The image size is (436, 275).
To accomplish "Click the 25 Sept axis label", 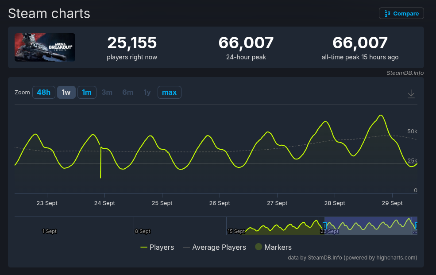I will (x=162, y=203).
